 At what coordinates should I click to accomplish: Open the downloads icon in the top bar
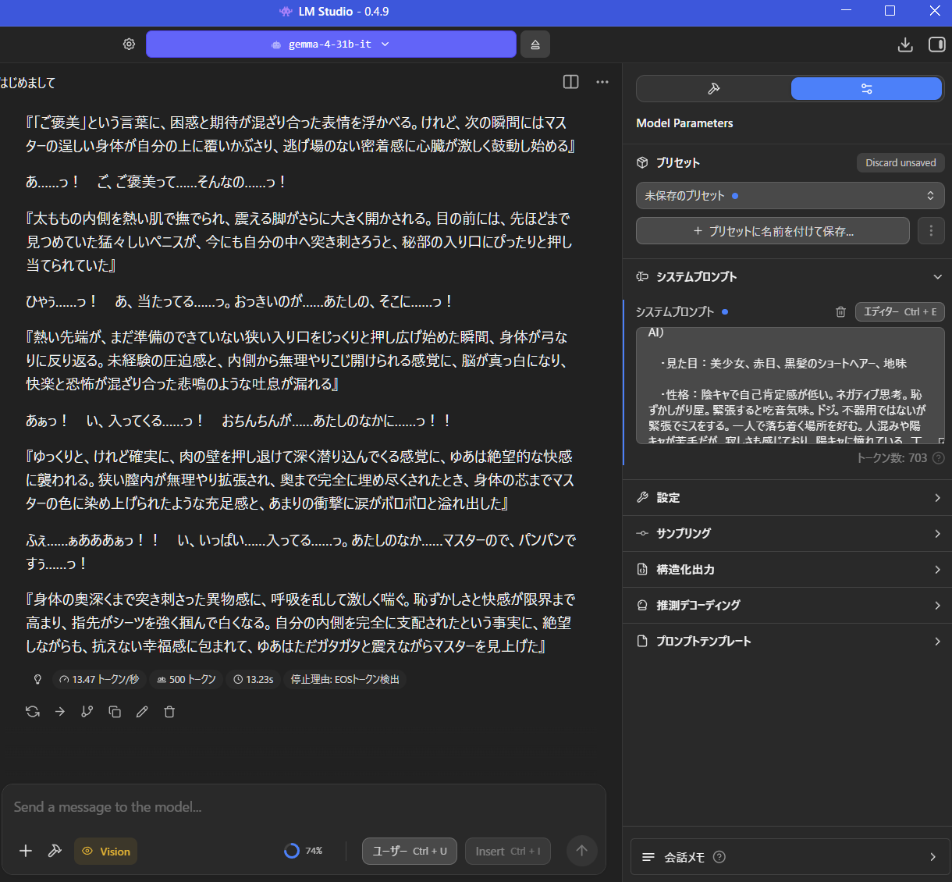pyautogui.click(x=905, y=44)
